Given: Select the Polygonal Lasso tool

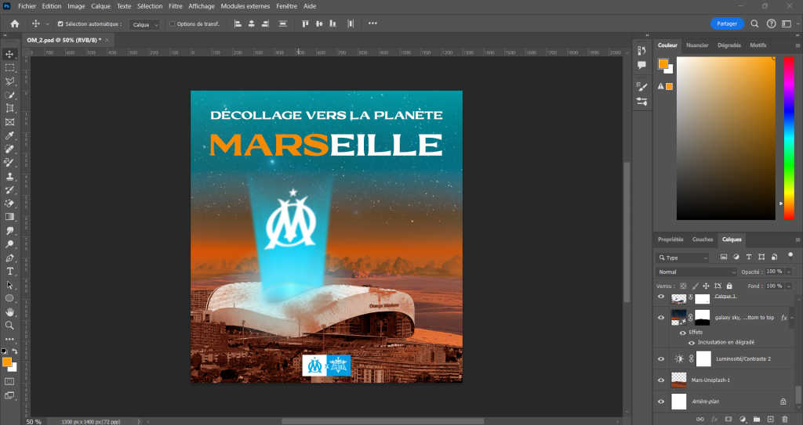Looking at the screenshot, I should tap(9, 81).
